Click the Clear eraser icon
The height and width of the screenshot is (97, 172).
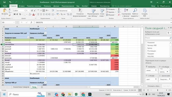(x=119, y=15)
